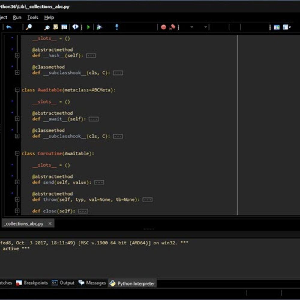300x300 pixels.
Task: Expand the __await__ method fold
Action: 17,119
